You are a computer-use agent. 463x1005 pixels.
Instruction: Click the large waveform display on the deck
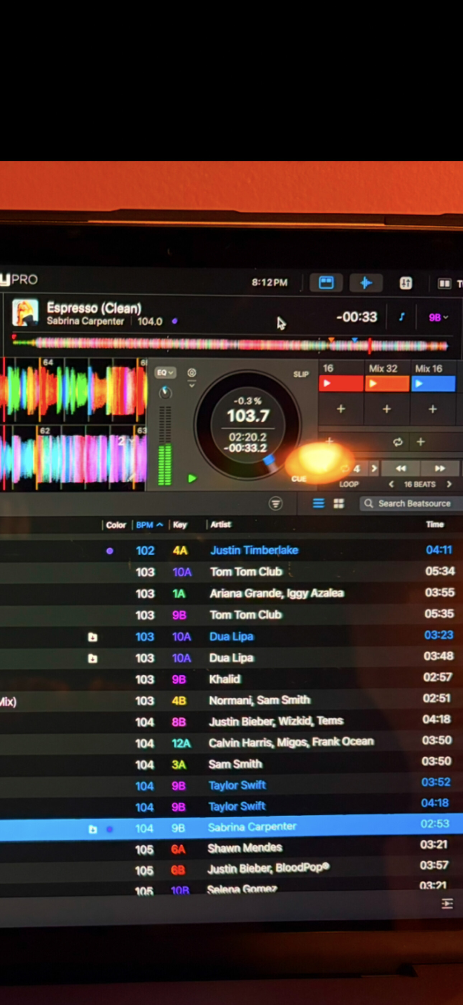pyautogui.click(x=73, y=424)
